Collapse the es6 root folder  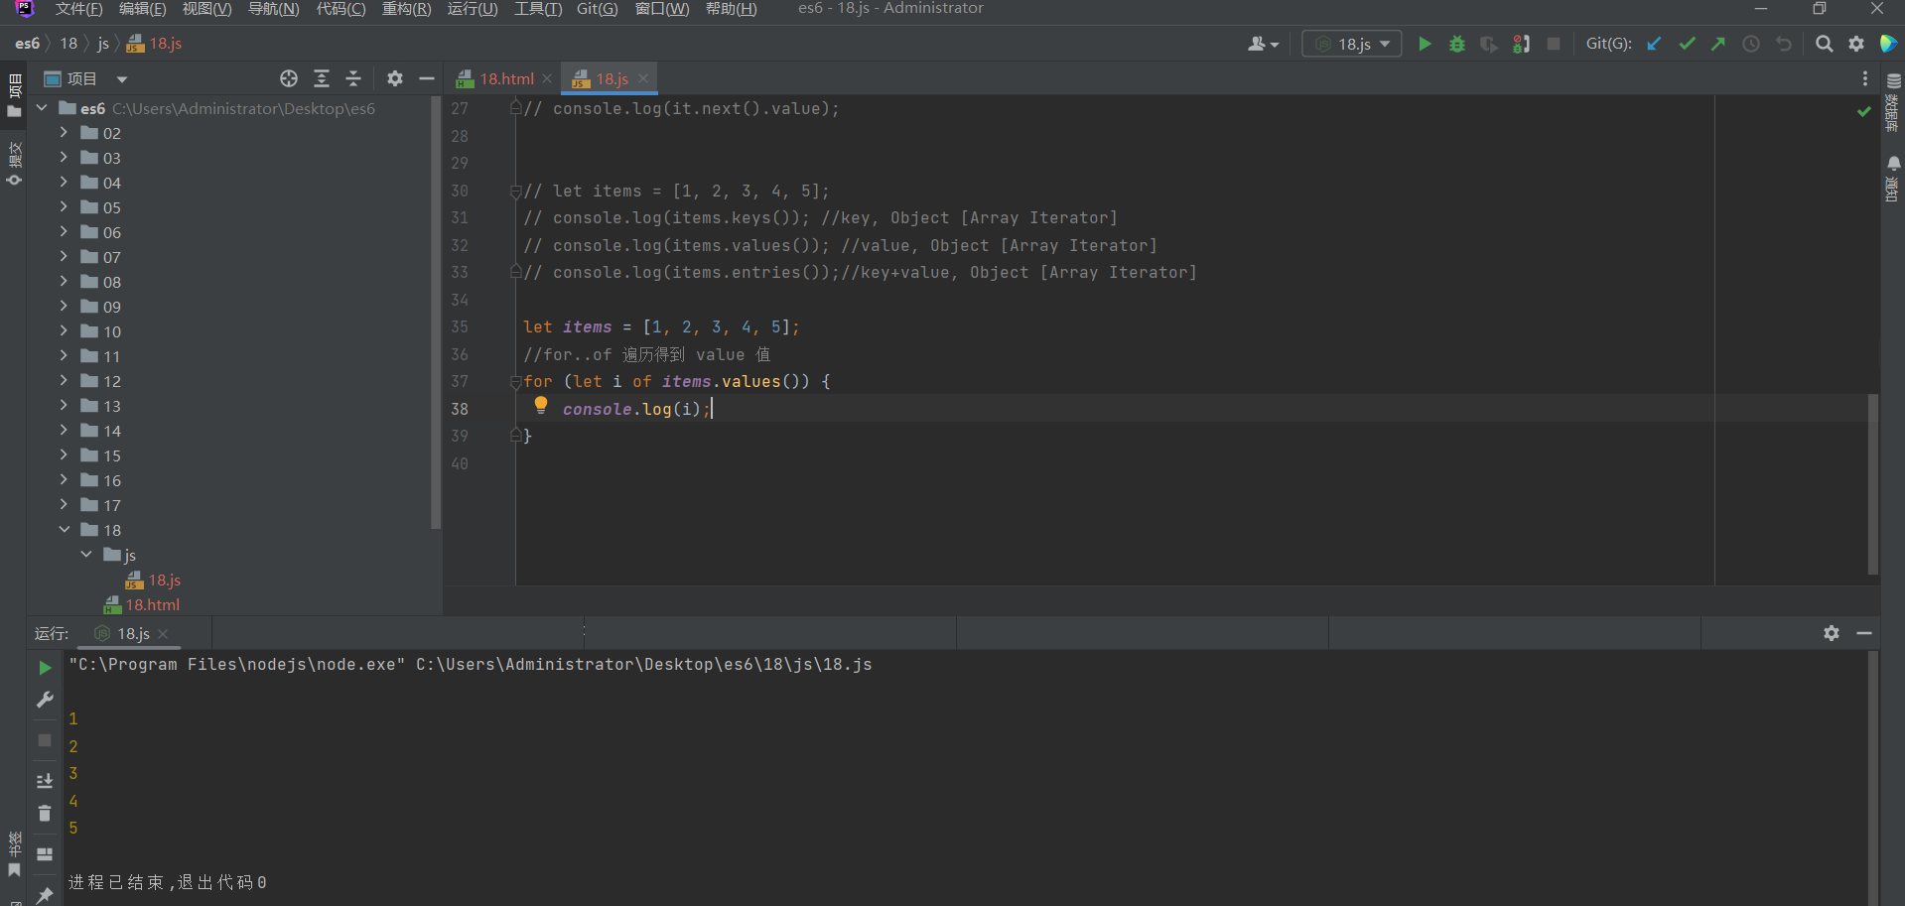[x=42, y=108]
